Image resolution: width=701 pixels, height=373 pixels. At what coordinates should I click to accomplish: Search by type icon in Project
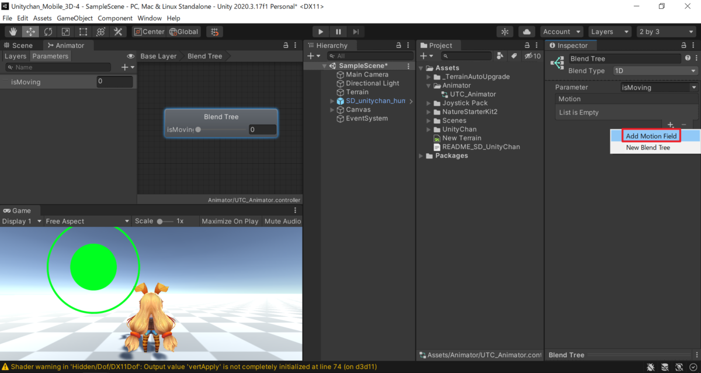(x=500, y=56)
